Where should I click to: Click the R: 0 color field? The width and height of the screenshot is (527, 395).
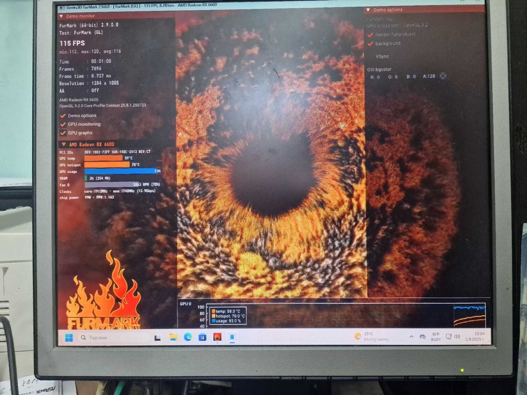[375, 77]
